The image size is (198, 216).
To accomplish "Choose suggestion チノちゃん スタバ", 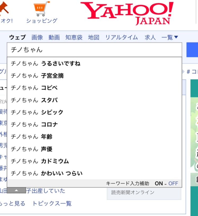I will coord(94,100).
